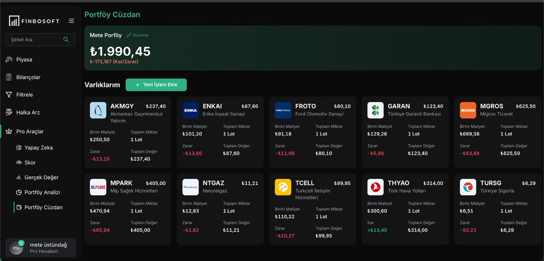544x261 pixels.
Task: Click the pencil icon beside Düzenle
Action: [x=129, y=35]
